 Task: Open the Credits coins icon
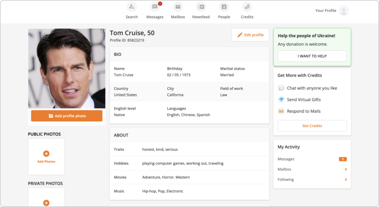[247, 7]
